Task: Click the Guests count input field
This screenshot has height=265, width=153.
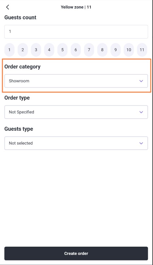Action: 76,31
